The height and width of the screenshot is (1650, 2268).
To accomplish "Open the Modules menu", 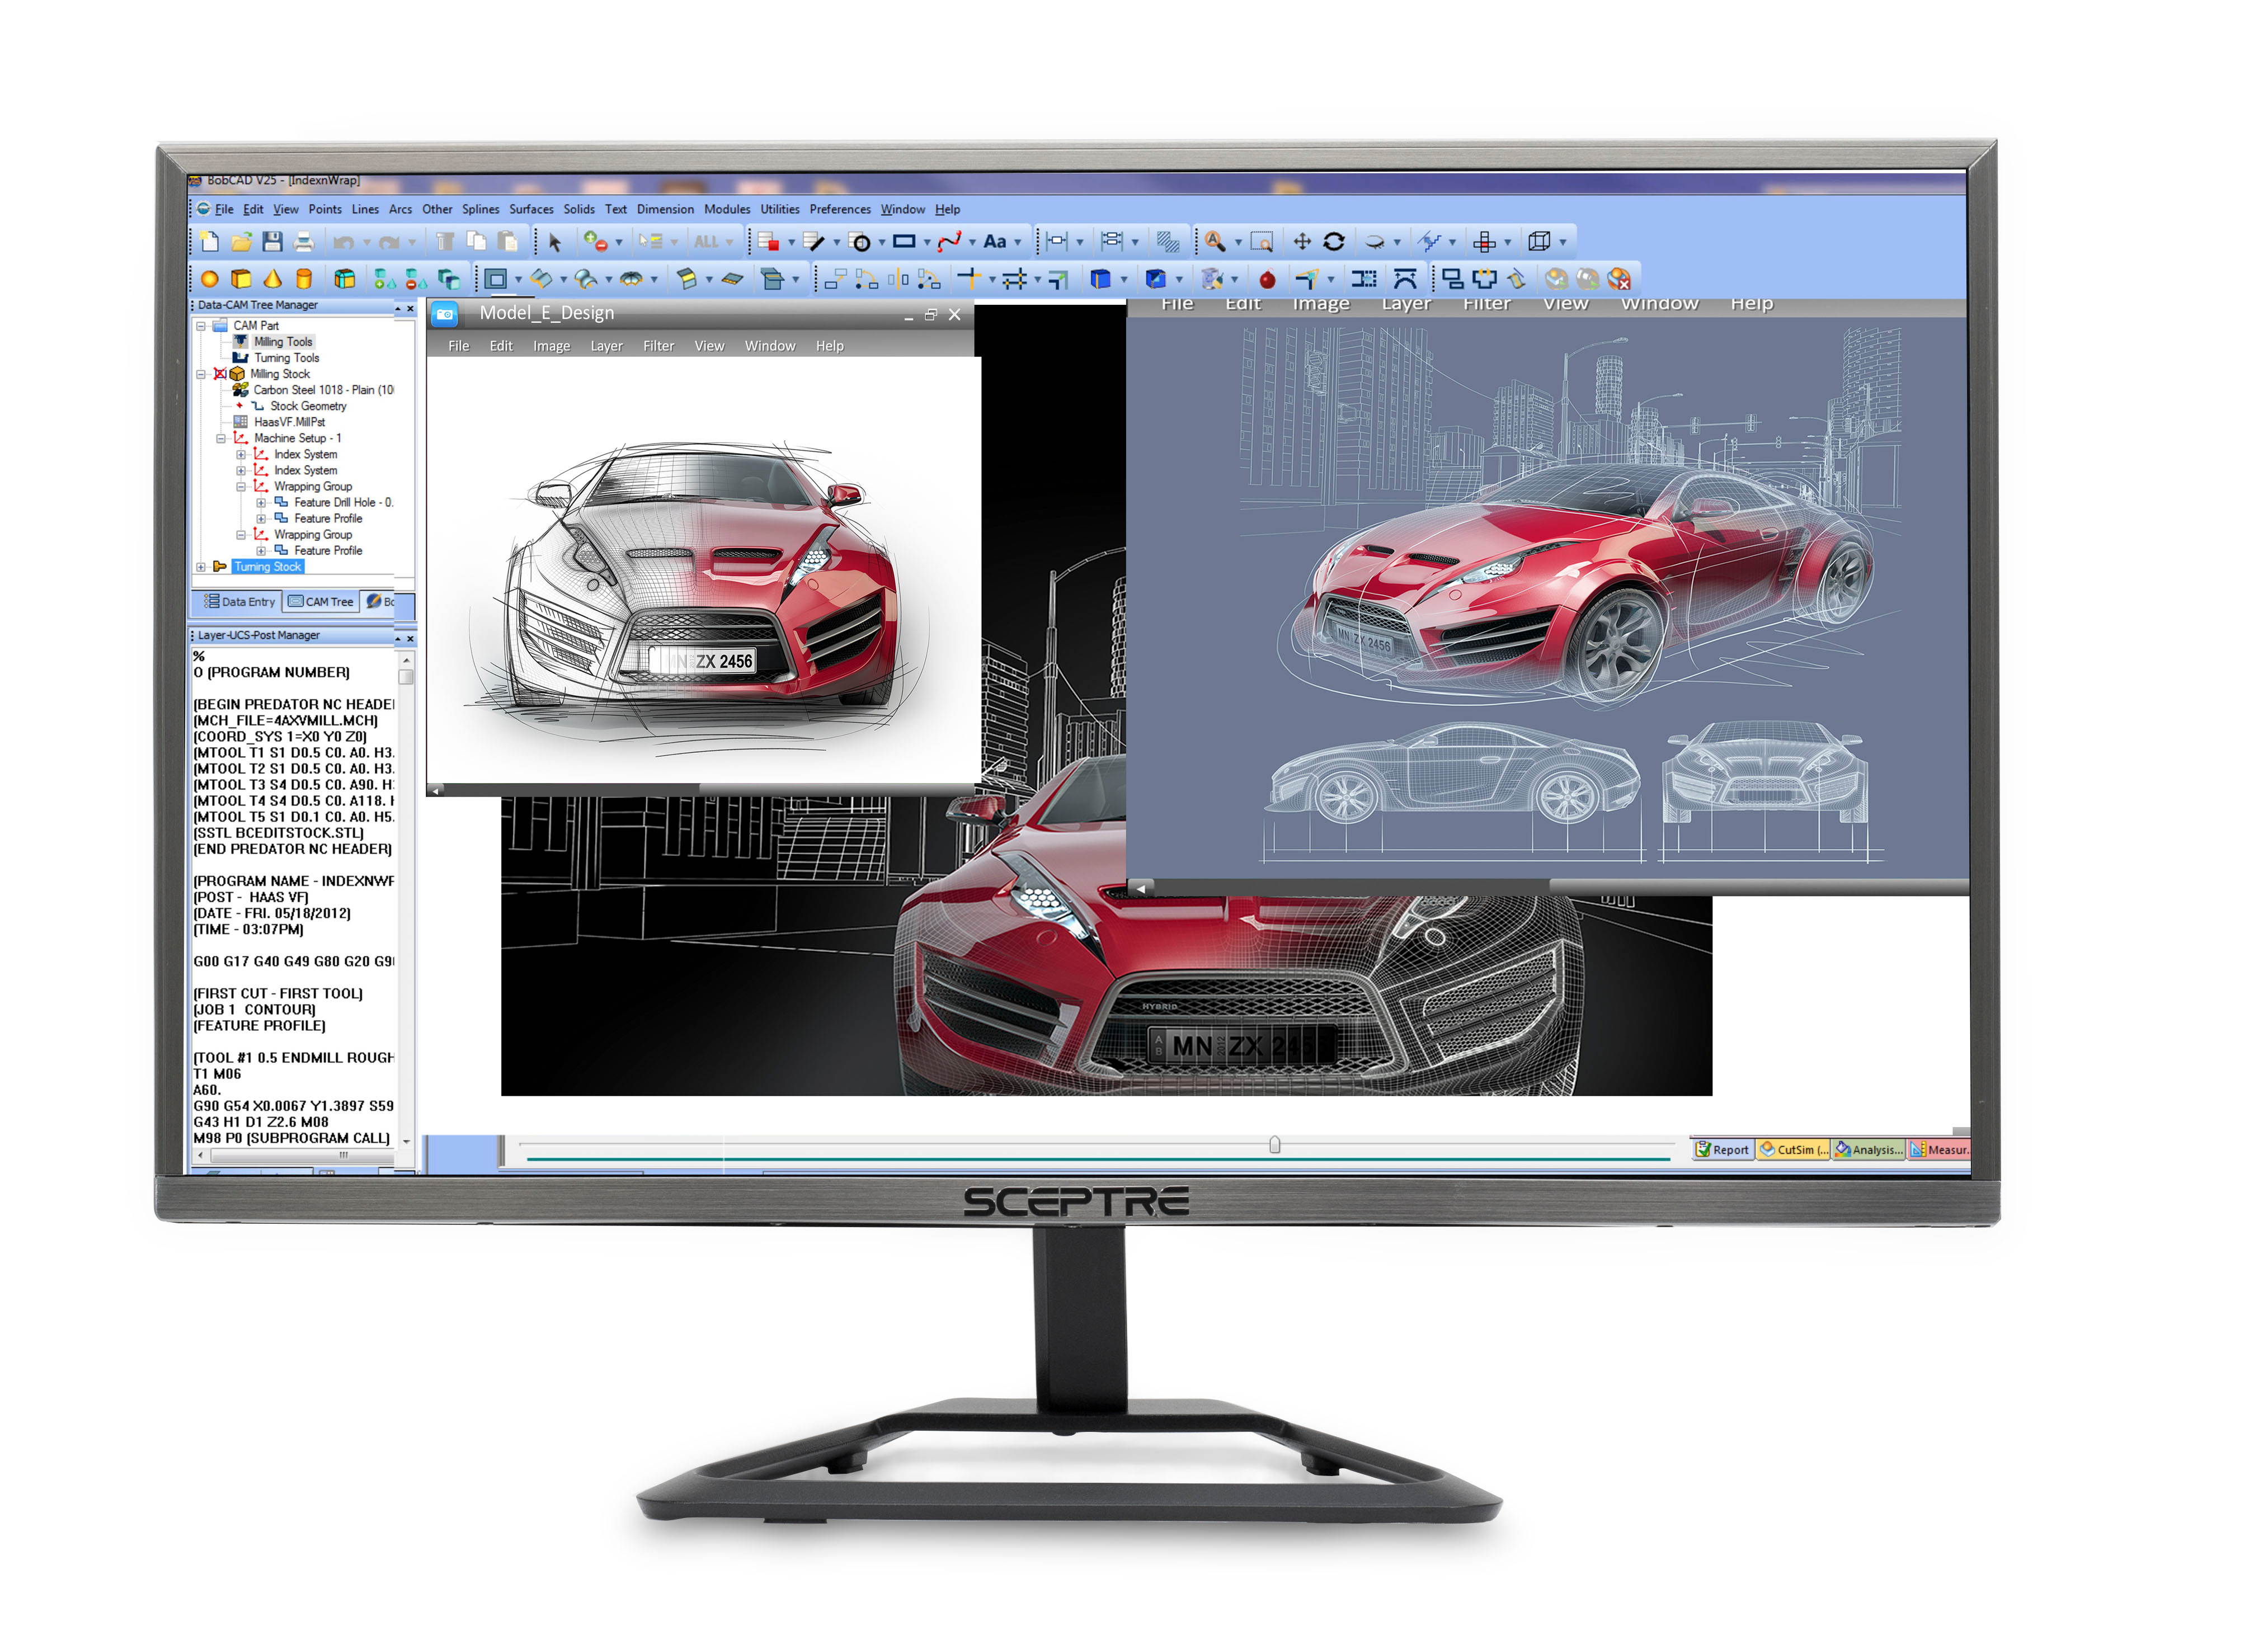I will point(729,209).
